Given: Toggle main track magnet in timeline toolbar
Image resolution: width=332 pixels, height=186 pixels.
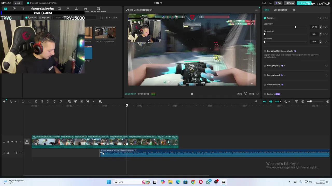Looking at the screenshot, I should pos(265,102).
